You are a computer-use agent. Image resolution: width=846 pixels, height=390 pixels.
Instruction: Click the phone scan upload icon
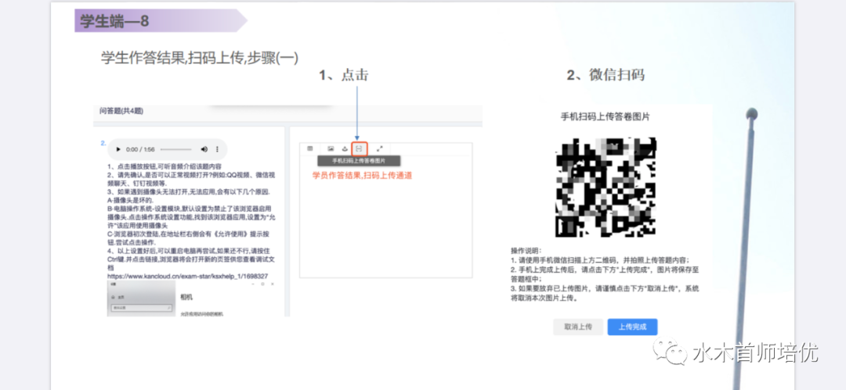pyautogui.click(x=360, y=148)
